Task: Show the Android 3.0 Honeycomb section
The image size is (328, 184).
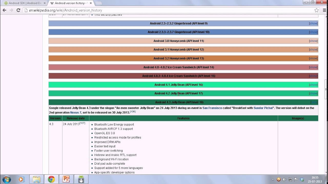Action: coord(313,41)
